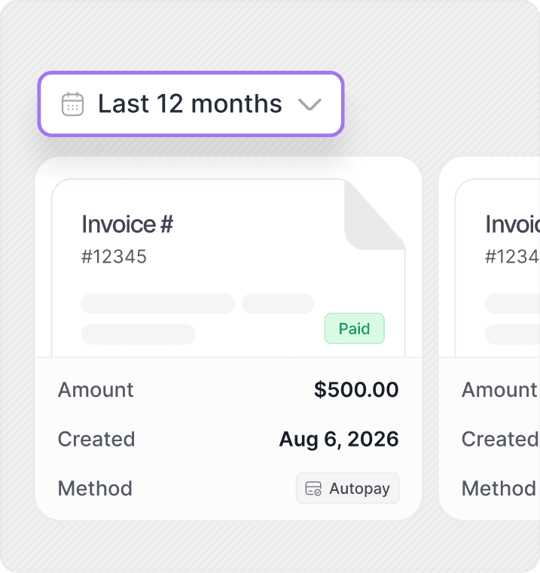Open the Invoice # heading on first card

(x=127, y=224)
